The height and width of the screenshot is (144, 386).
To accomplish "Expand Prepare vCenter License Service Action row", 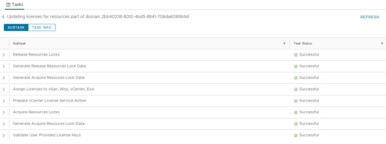I will pos(4,101).
